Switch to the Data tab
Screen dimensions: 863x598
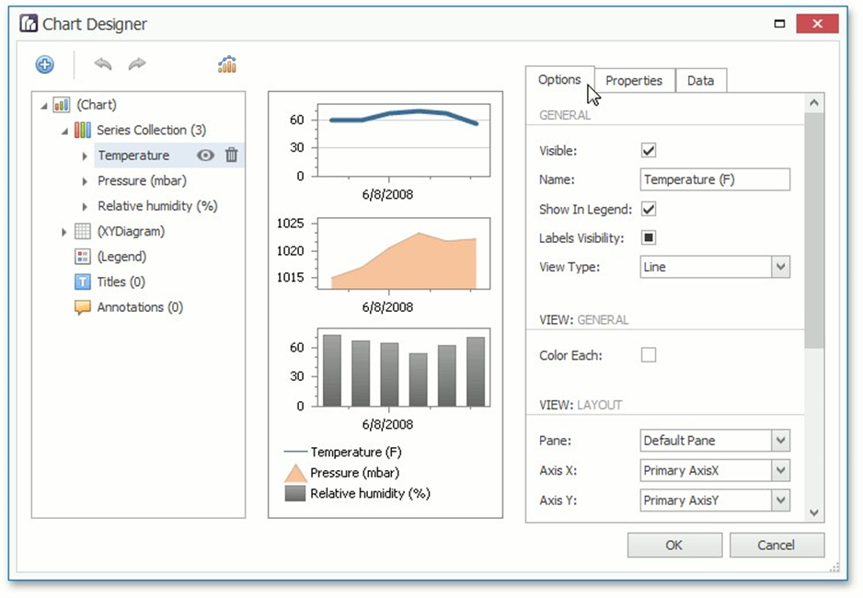tap(700, 81)
